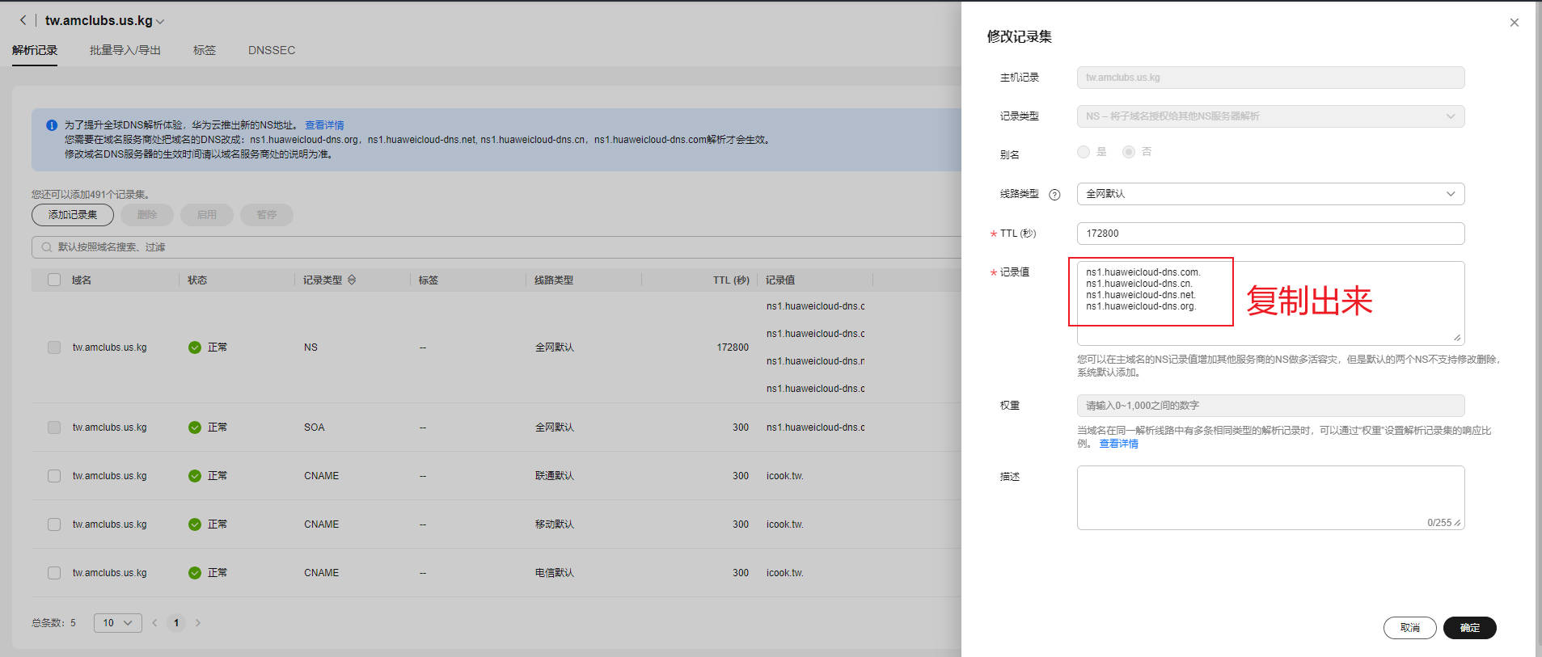This screenshot has height=657, width=1542.
Task: Go to previous page arrow in pagination
Action: [x=154, y=623]
